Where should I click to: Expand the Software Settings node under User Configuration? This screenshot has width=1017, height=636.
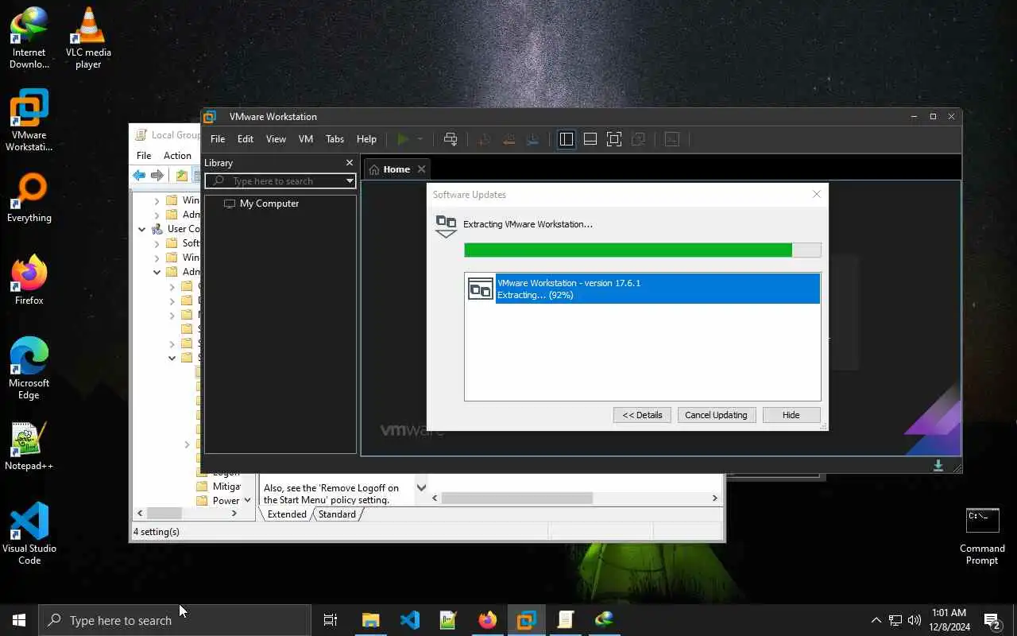(157, 243)
